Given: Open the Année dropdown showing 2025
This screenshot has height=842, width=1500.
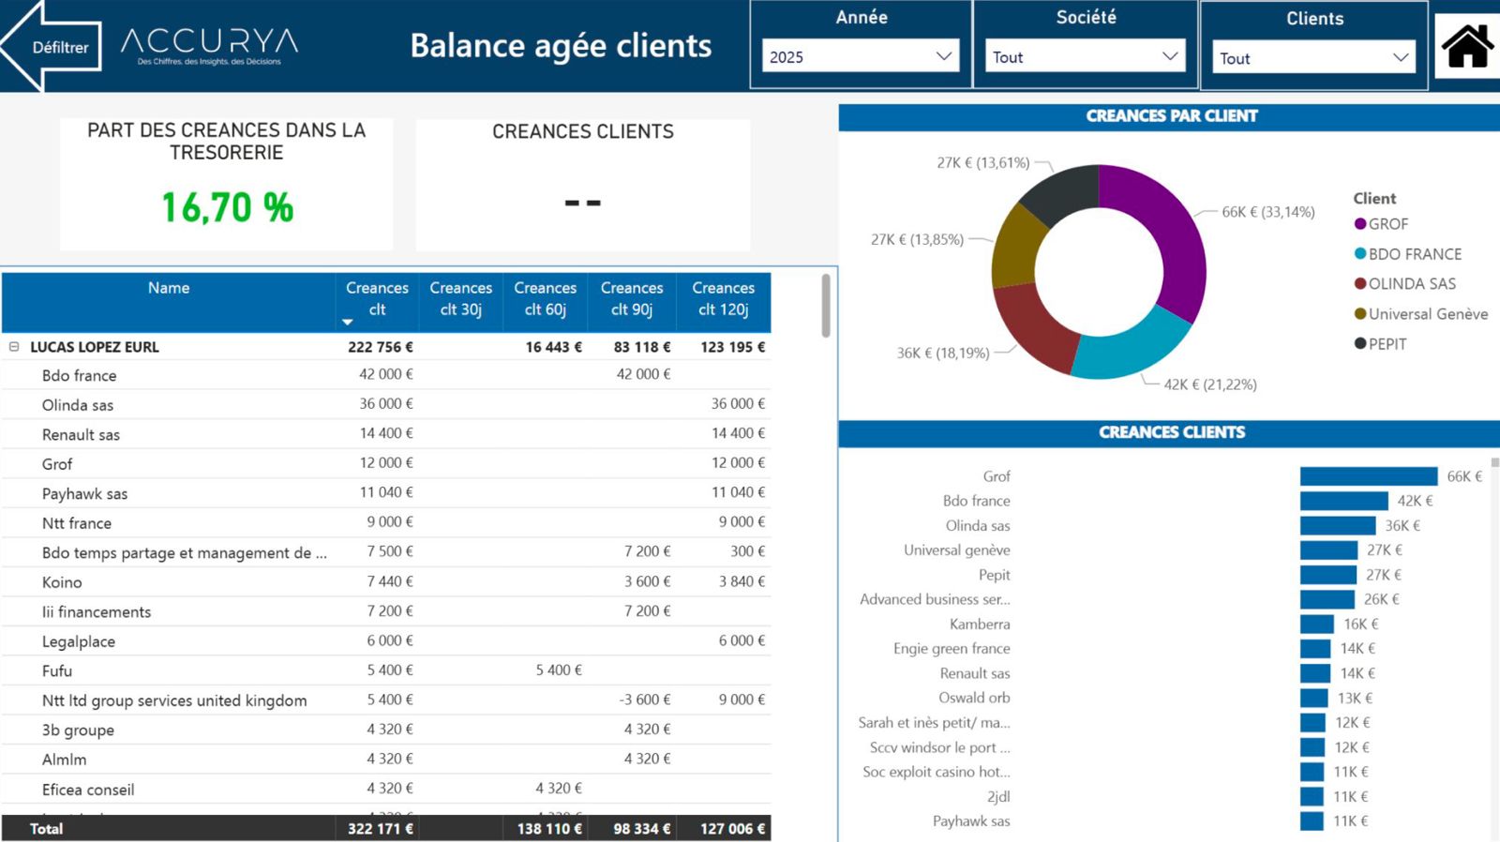Looking at the screenshot, I should (861, 56).
